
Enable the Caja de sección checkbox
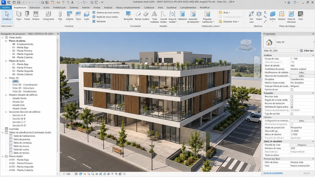[292, 114]
